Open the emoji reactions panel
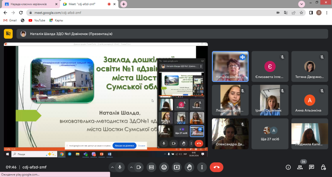The height and width of the screenshot is (177, 332). pyautogui.click(x=164, y=167)
